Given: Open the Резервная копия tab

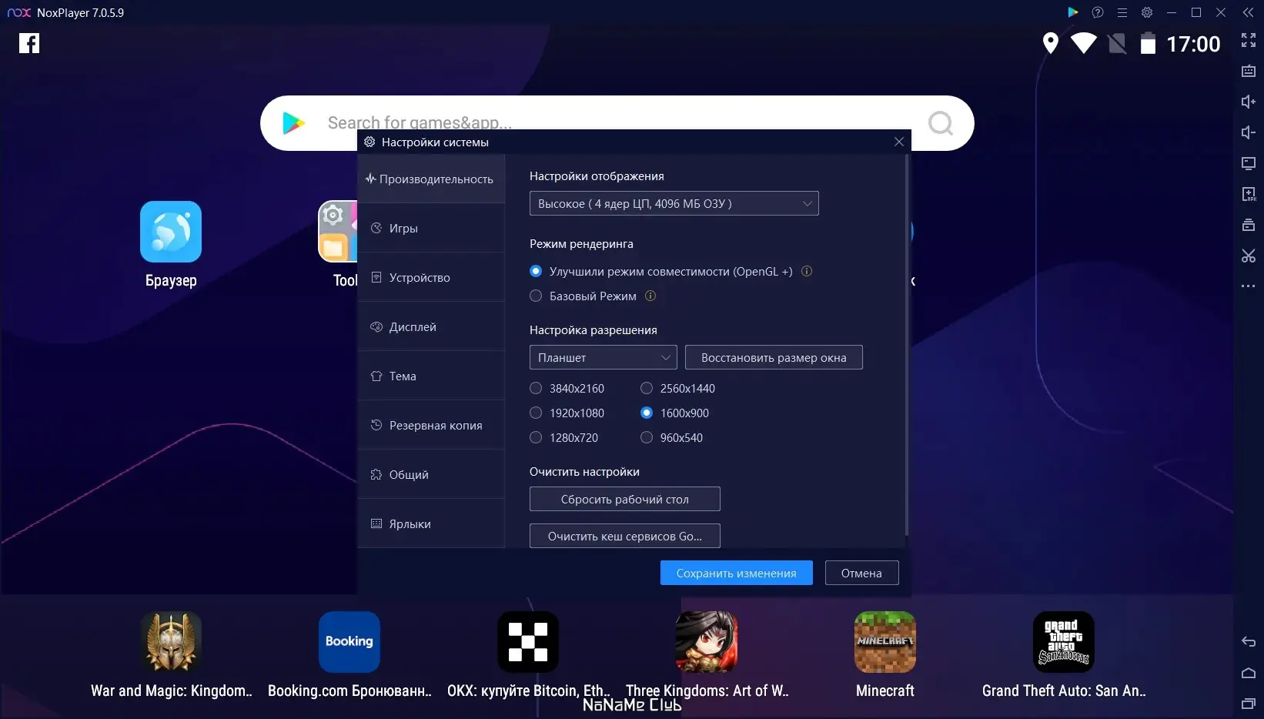Looking at the screenshot, I should click(431, 425).
